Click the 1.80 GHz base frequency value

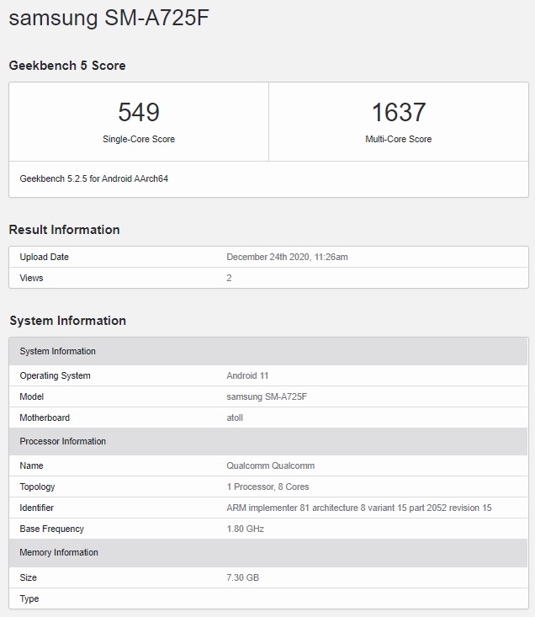pos(245,529)
